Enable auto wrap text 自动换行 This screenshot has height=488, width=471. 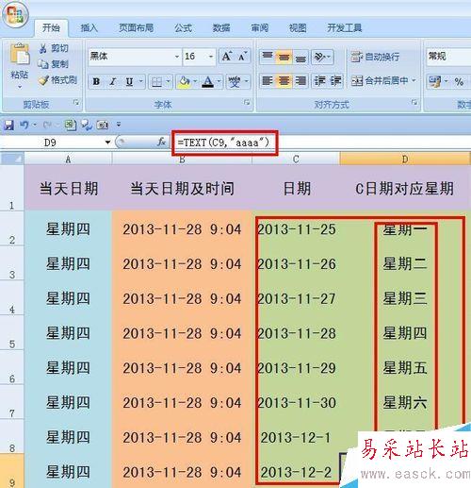click(375, 57)
